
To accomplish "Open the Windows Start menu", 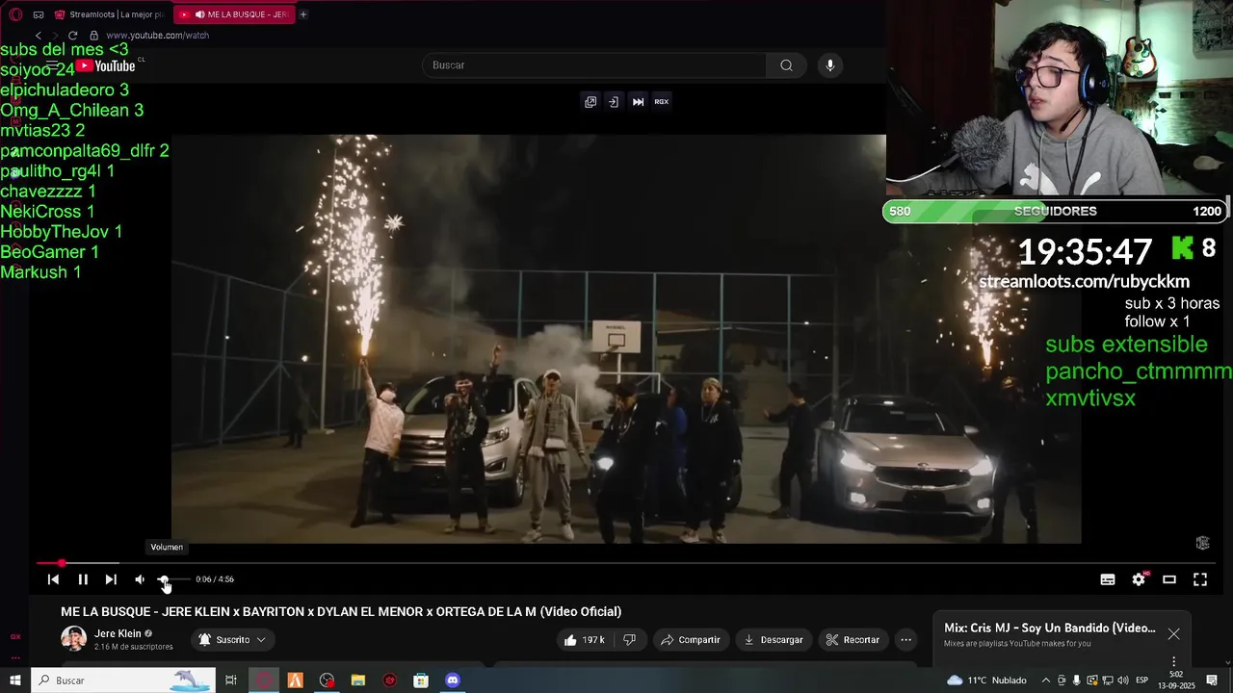I will pyautogui.click(x=14, y=680).
